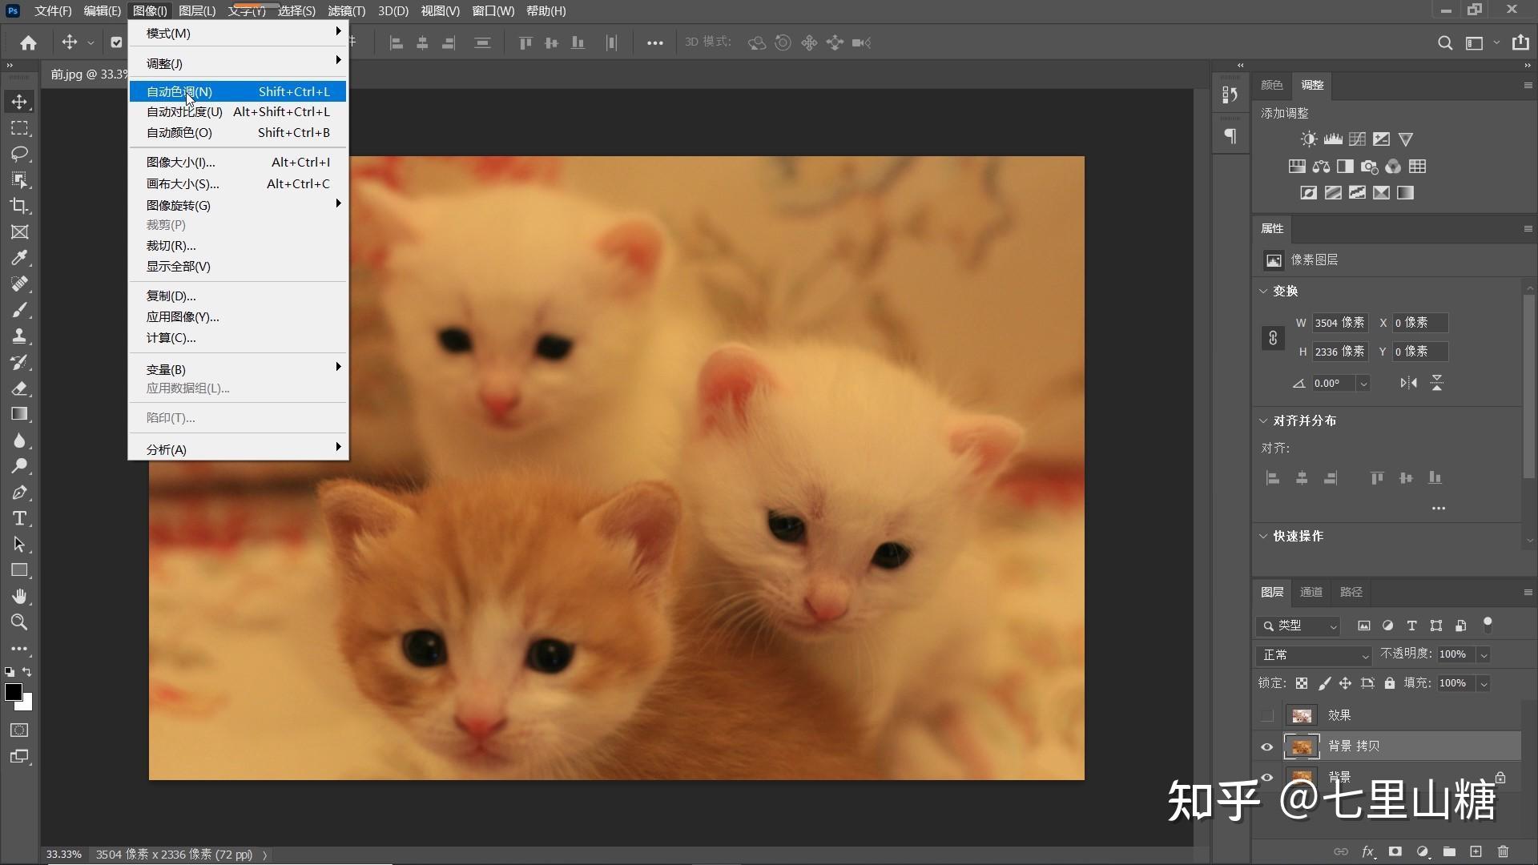The height and width of the screenshot is (865, 1538).
Task: Open the 类型 layer filter dropdown
Action: click(1298, 626)
